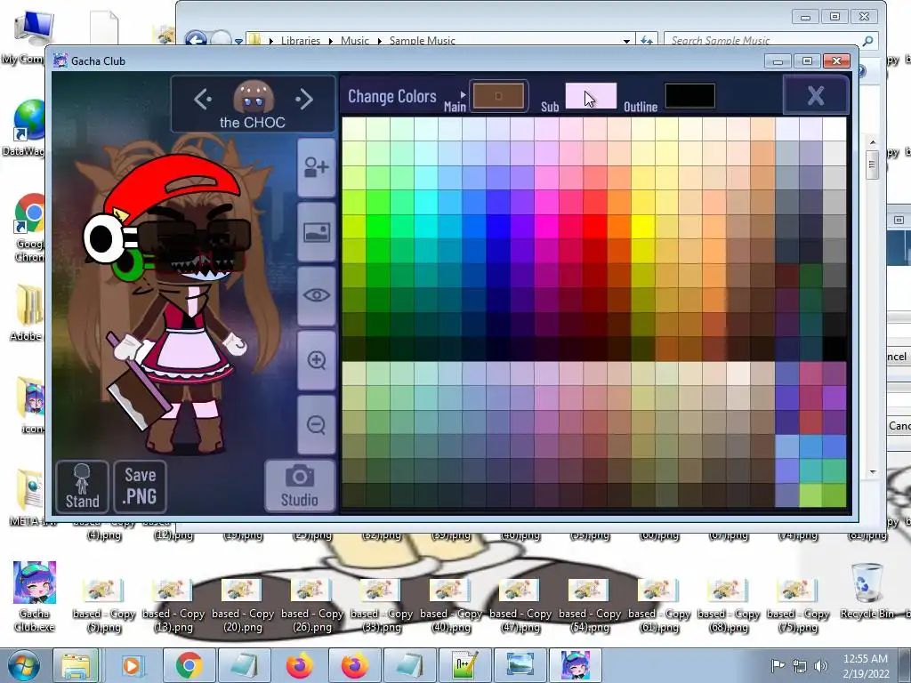The image size is (911, 683).
Task: Click the Action Center flag tray icon
Action: 778,665
